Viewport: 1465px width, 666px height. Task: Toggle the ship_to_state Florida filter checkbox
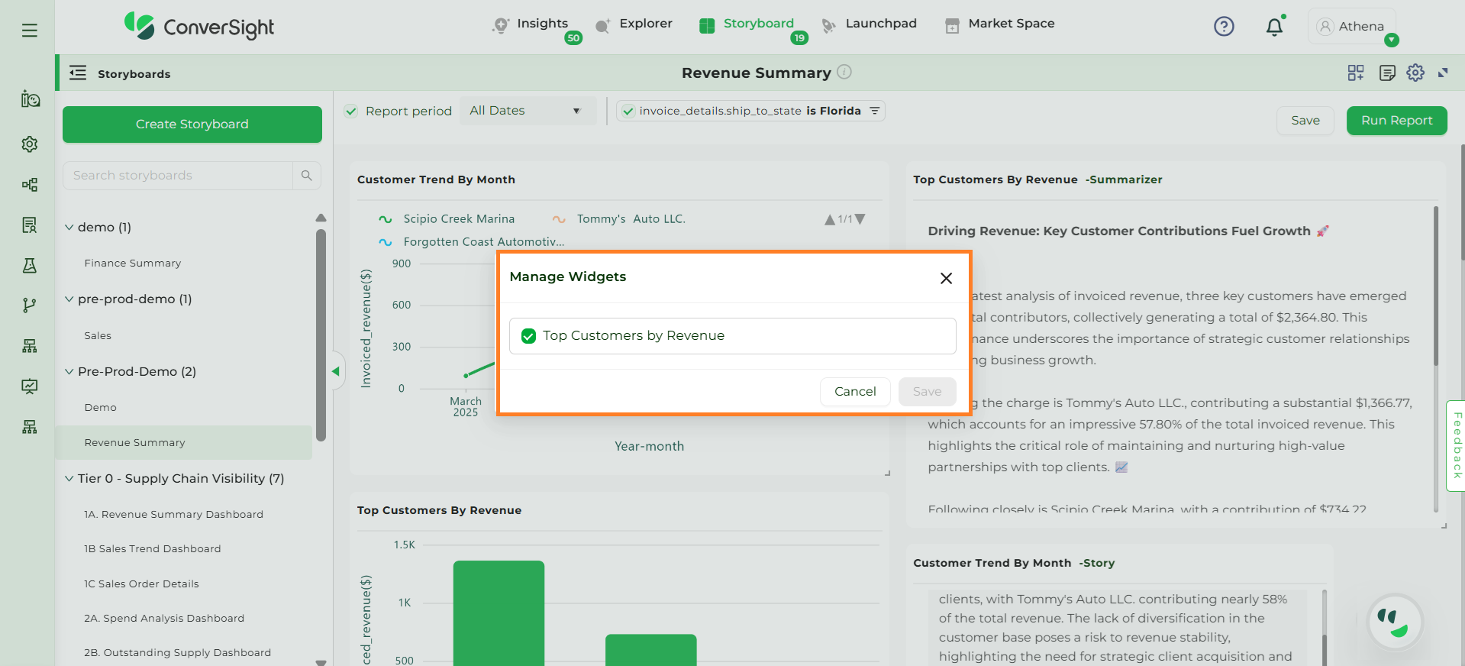(628, 112)
